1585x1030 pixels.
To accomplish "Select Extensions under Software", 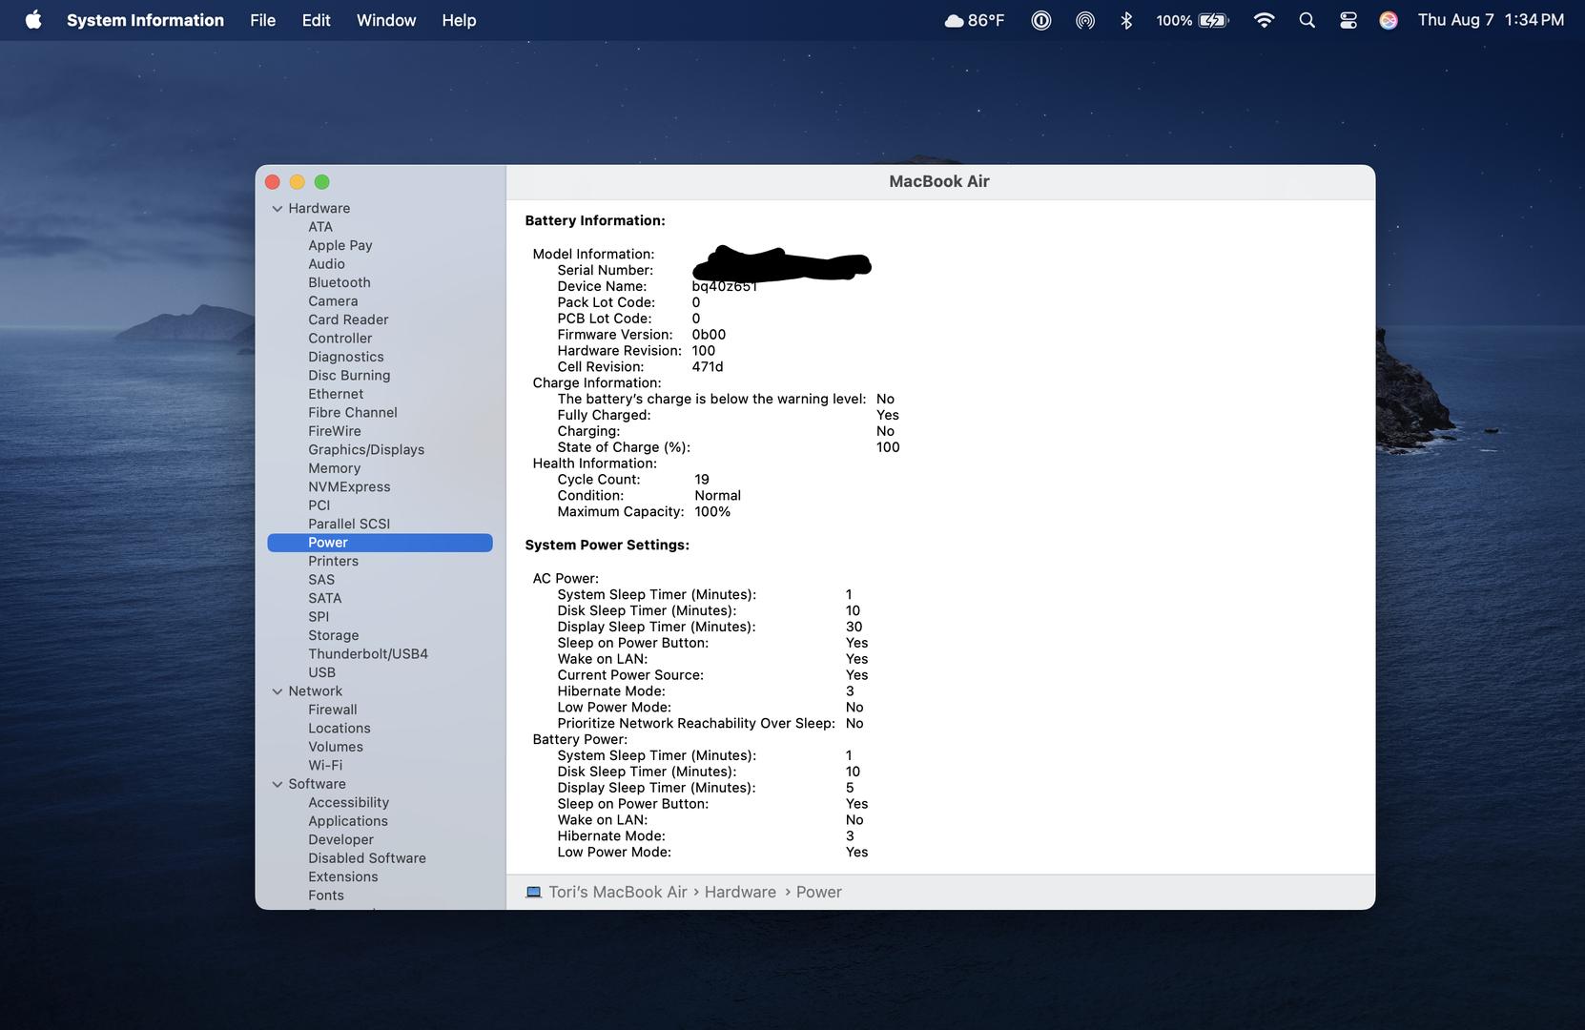I will point(343,877).
